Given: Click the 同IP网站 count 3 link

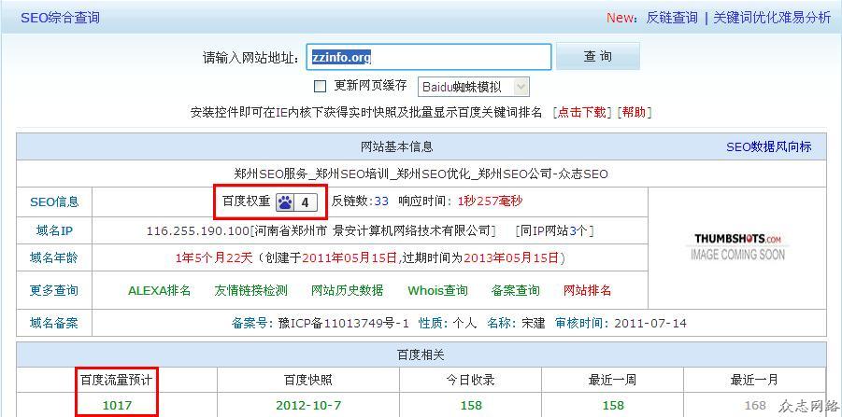Looking at the screenshot, I should [x=572, y=231].
